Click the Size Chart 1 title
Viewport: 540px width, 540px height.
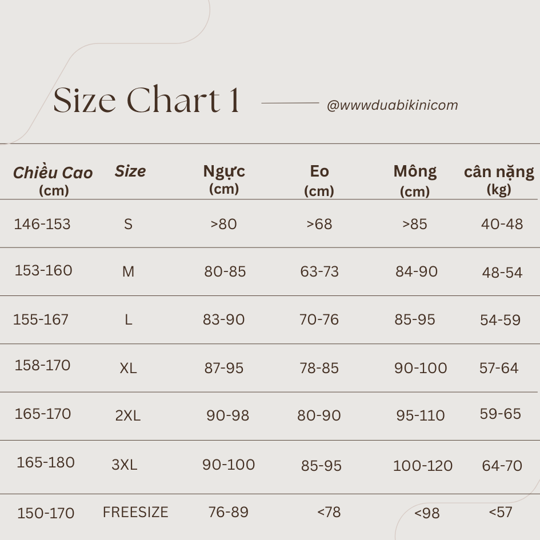(146, 101)
